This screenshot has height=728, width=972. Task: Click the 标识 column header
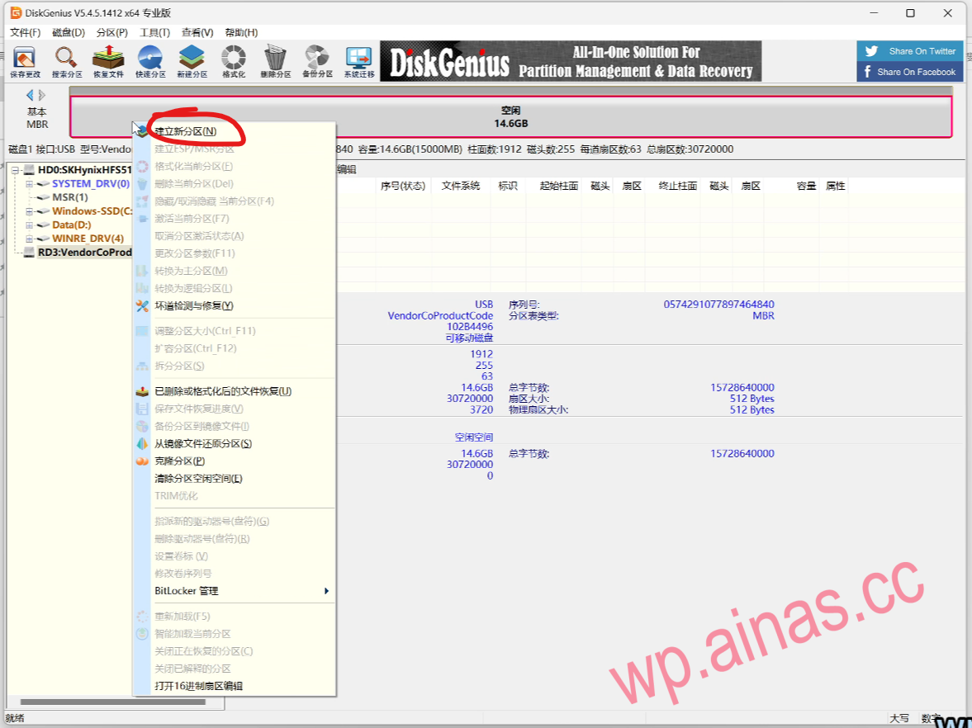(x=508, y=186)
